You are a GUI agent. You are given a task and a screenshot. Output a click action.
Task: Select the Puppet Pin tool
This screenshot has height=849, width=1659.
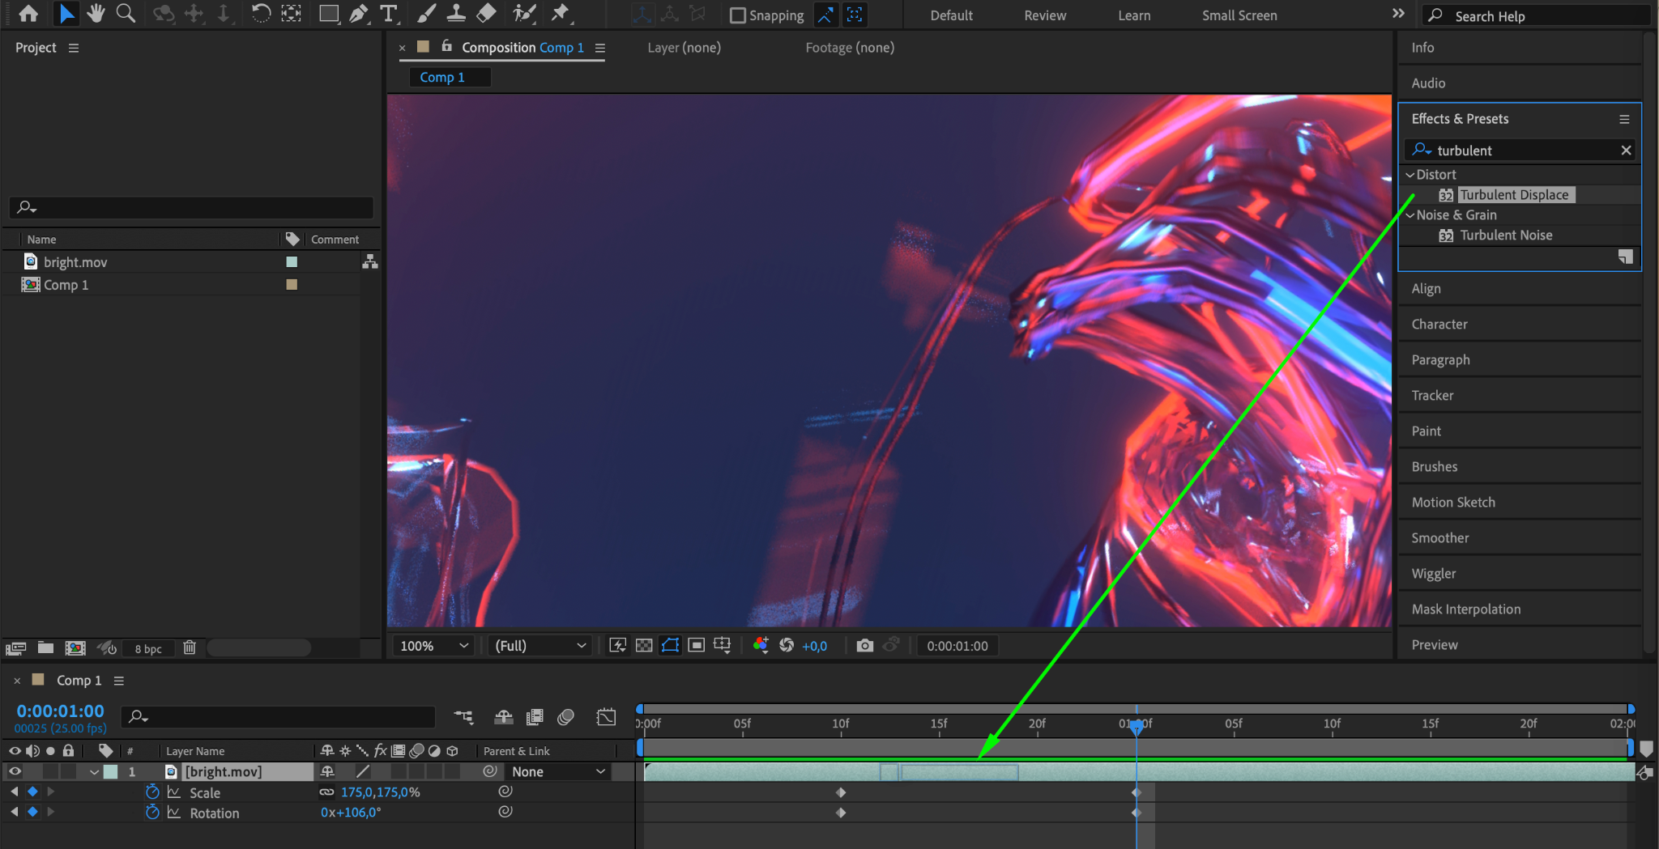[x=560, y=14]
